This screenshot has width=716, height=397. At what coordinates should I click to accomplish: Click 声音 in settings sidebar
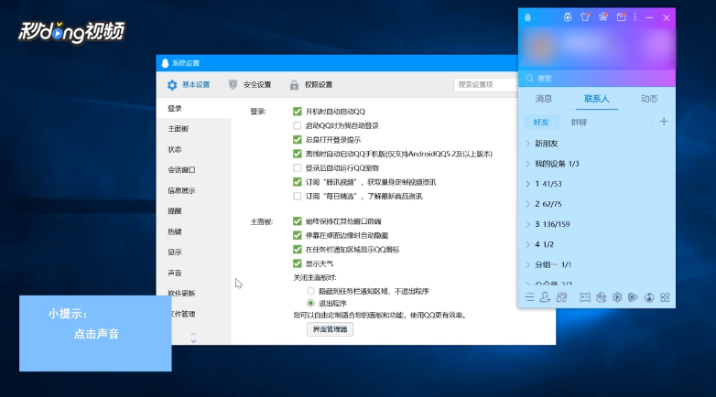175,273
